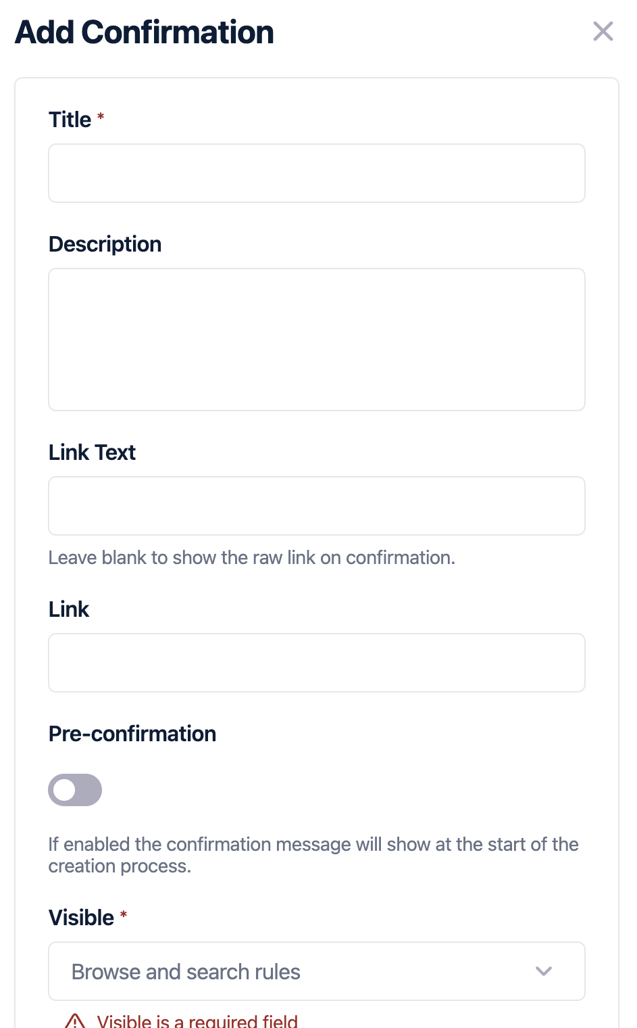The image size is (637, 1028).
Task: Enable the Pre-confirmation toggle
Action: coord(75,790)
